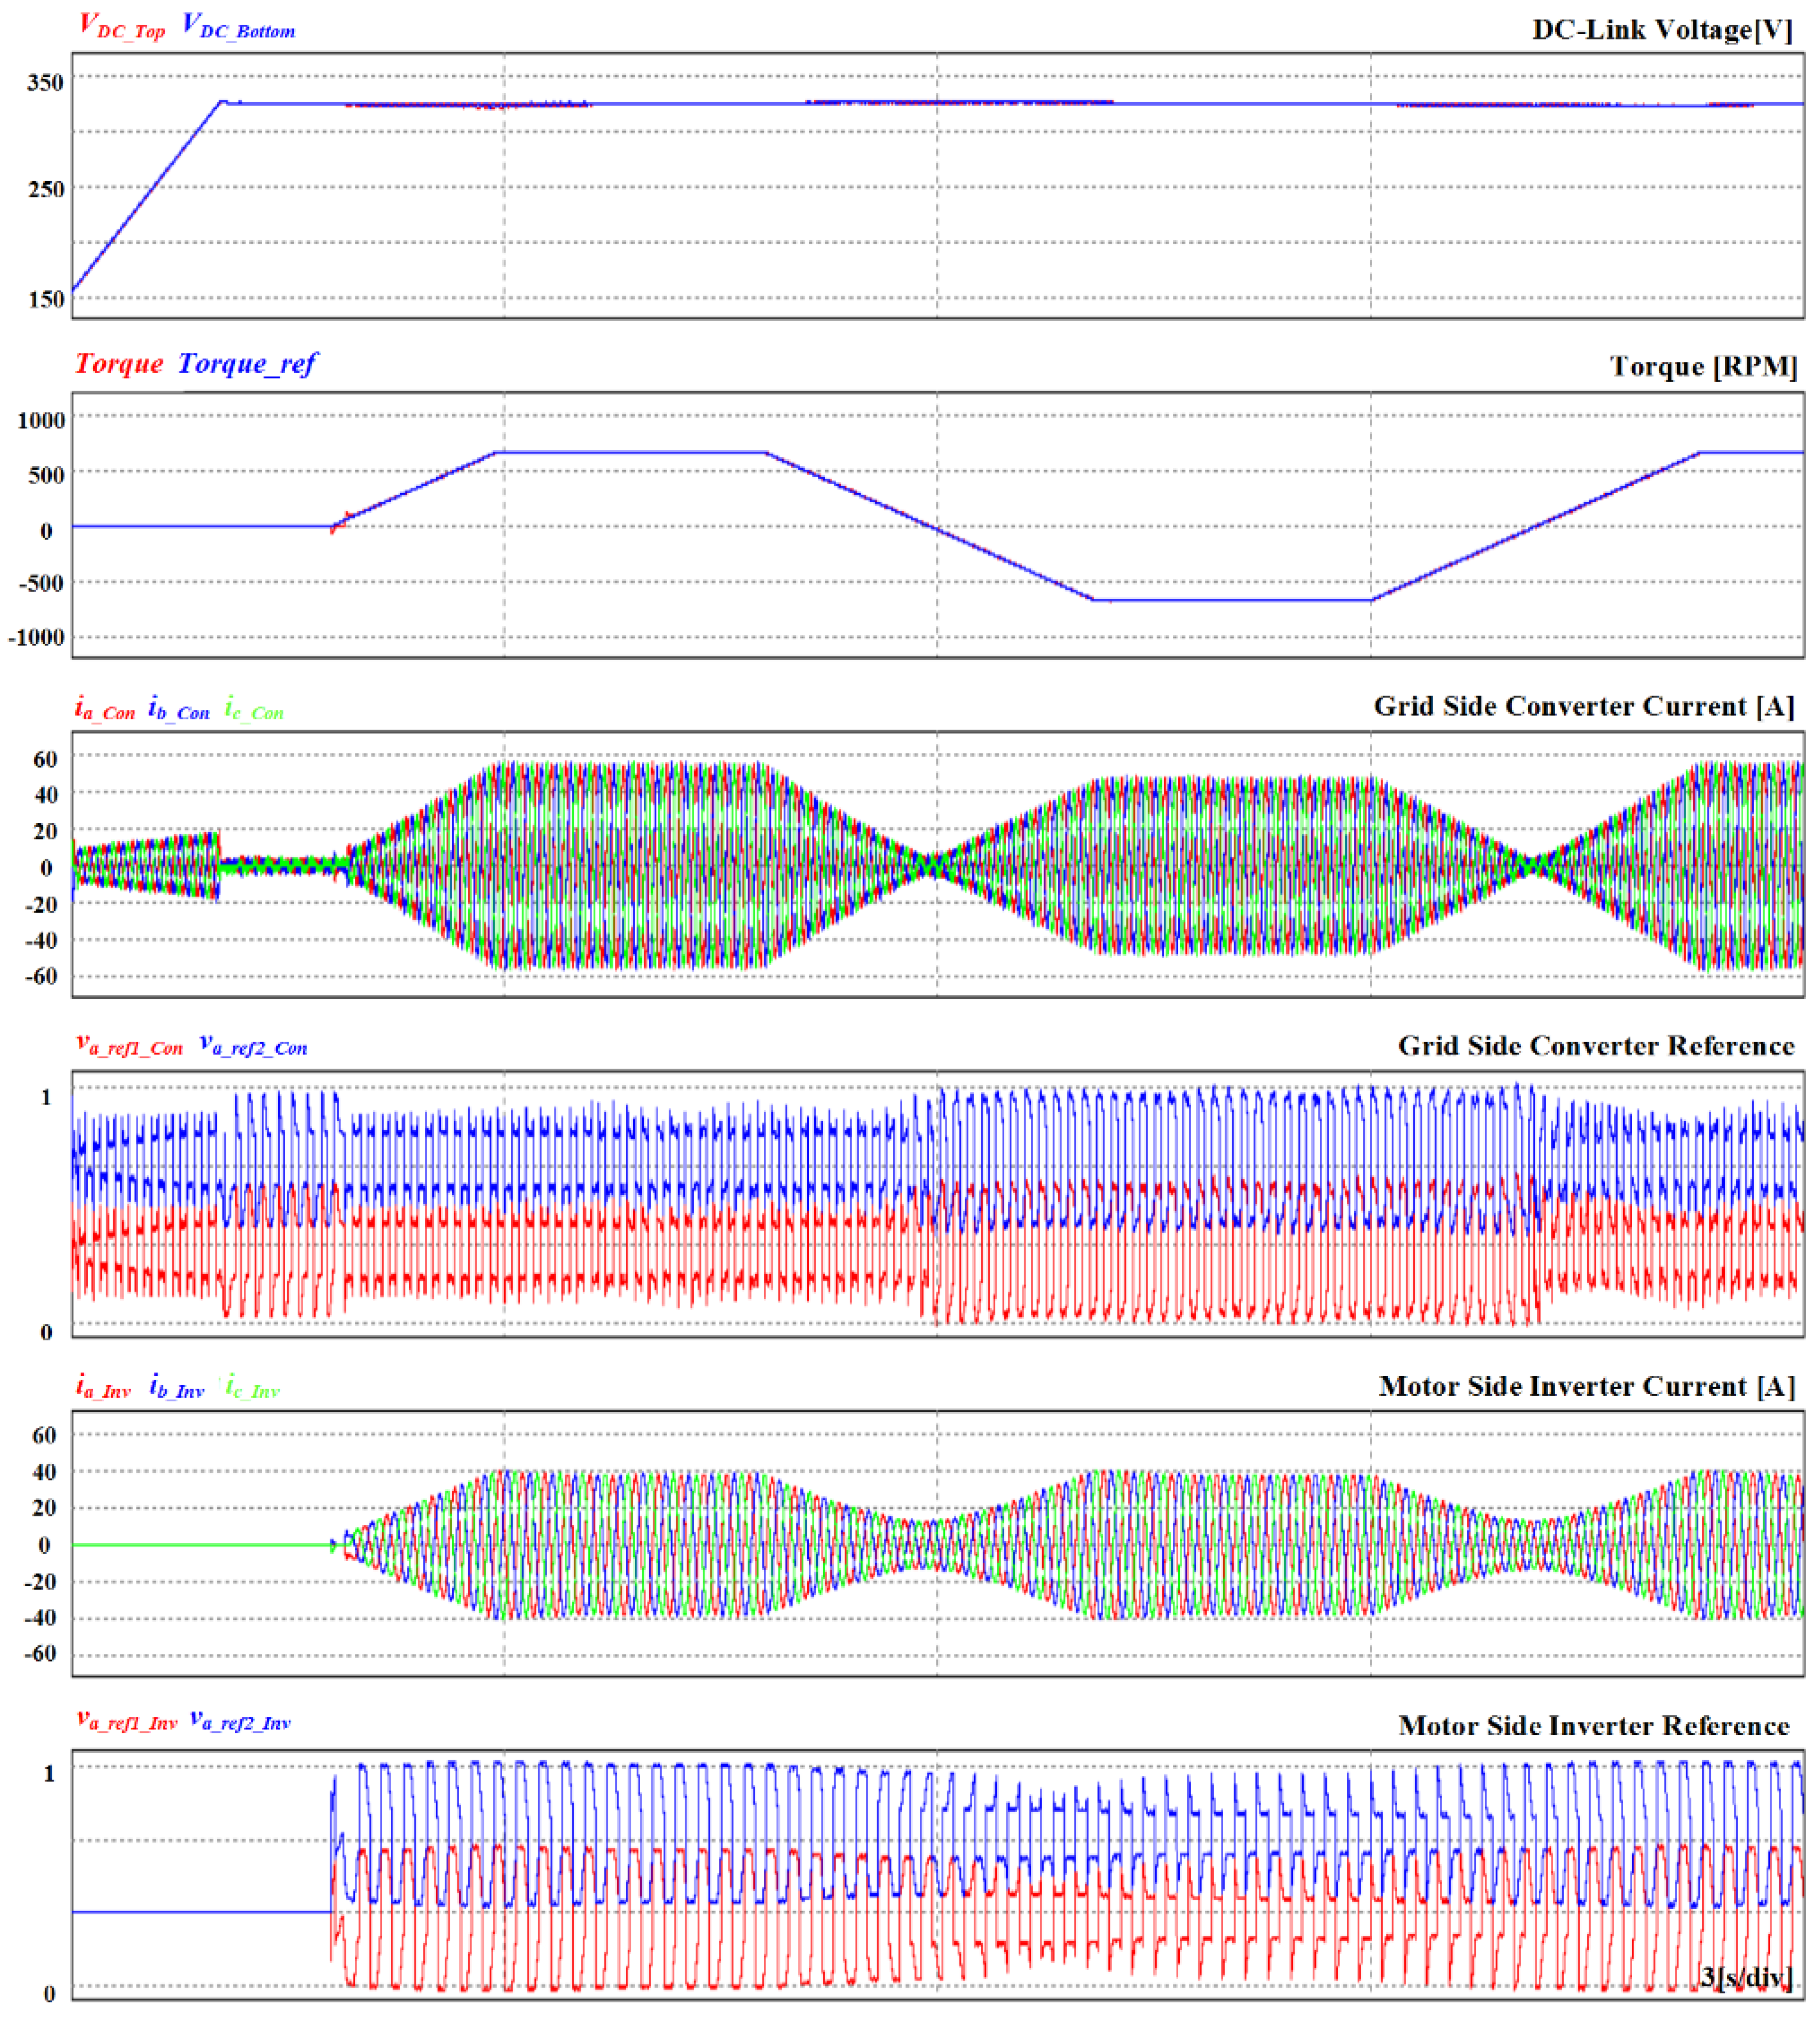Screen dimensions: 1820x2018
Task: Click the V_DC_Bottom legend label
Action: point(239,26)
